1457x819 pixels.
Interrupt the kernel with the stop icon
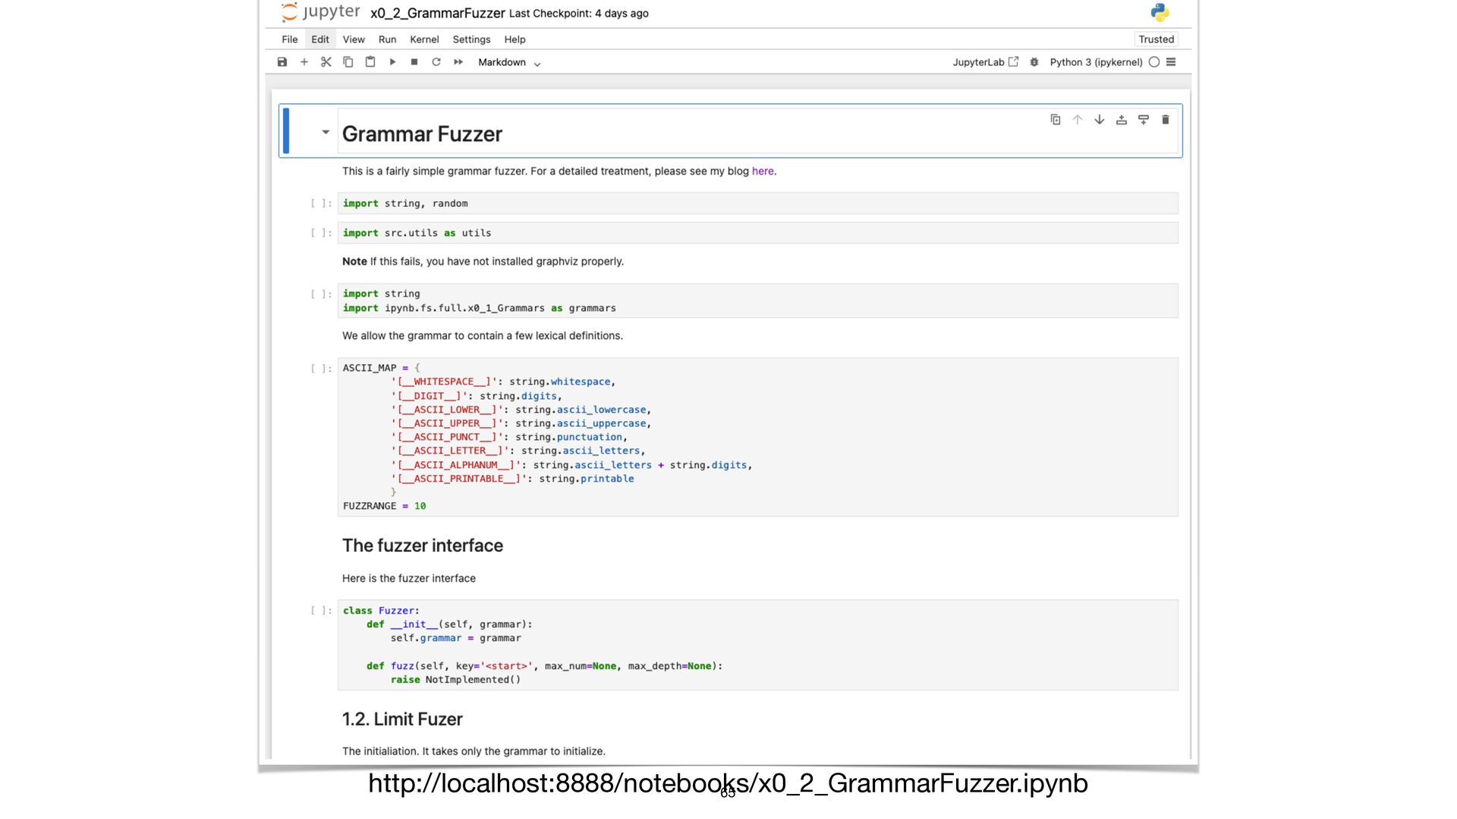coord(414,62)
